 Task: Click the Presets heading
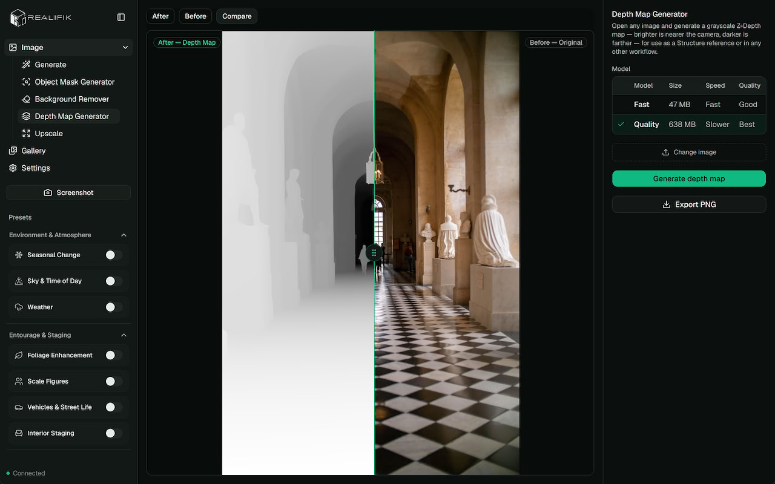tap(21, 217)
